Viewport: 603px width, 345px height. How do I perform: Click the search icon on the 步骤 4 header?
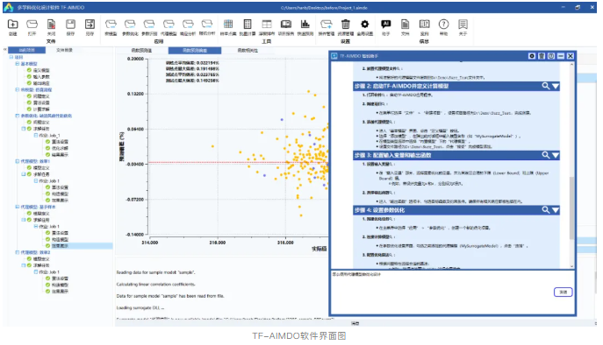pos(546,210)
